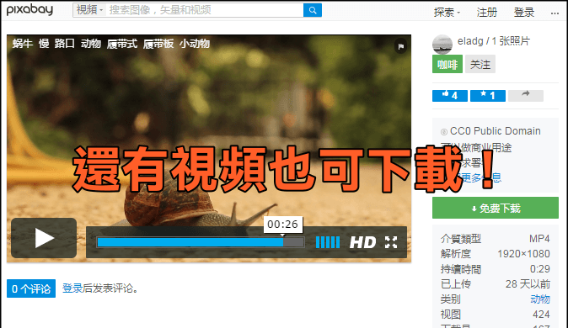Click the 登录 link to post comment
Image resolution: width=568 pixels, height=328 pixels.
coord(72,288)
